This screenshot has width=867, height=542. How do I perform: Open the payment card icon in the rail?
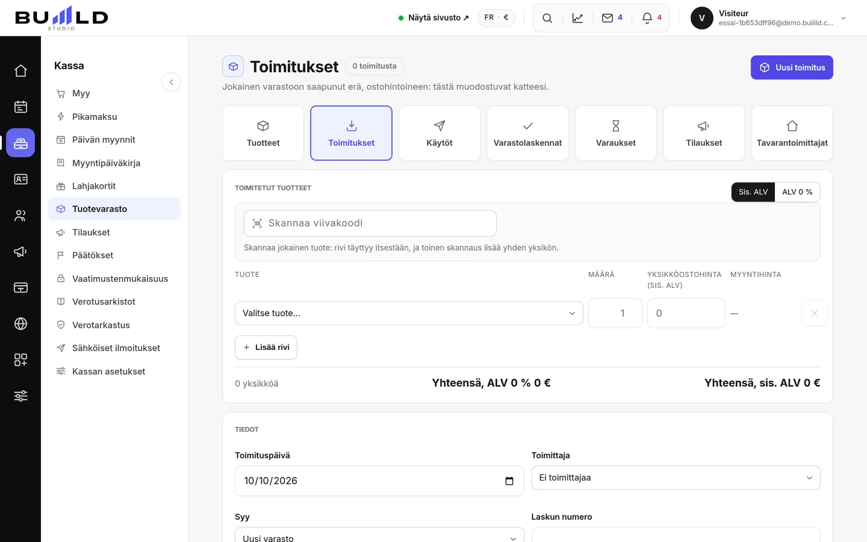(20, 287)
